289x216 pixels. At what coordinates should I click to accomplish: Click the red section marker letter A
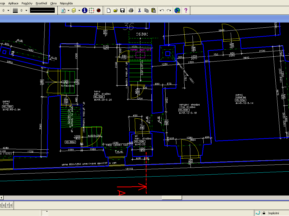(121, 193)
